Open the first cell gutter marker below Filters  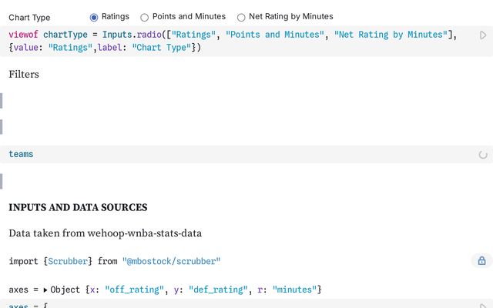(x=2, y=101)
